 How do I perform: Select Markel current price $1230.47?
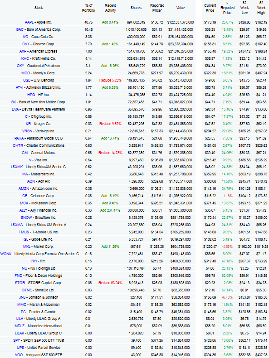point(210,247)
